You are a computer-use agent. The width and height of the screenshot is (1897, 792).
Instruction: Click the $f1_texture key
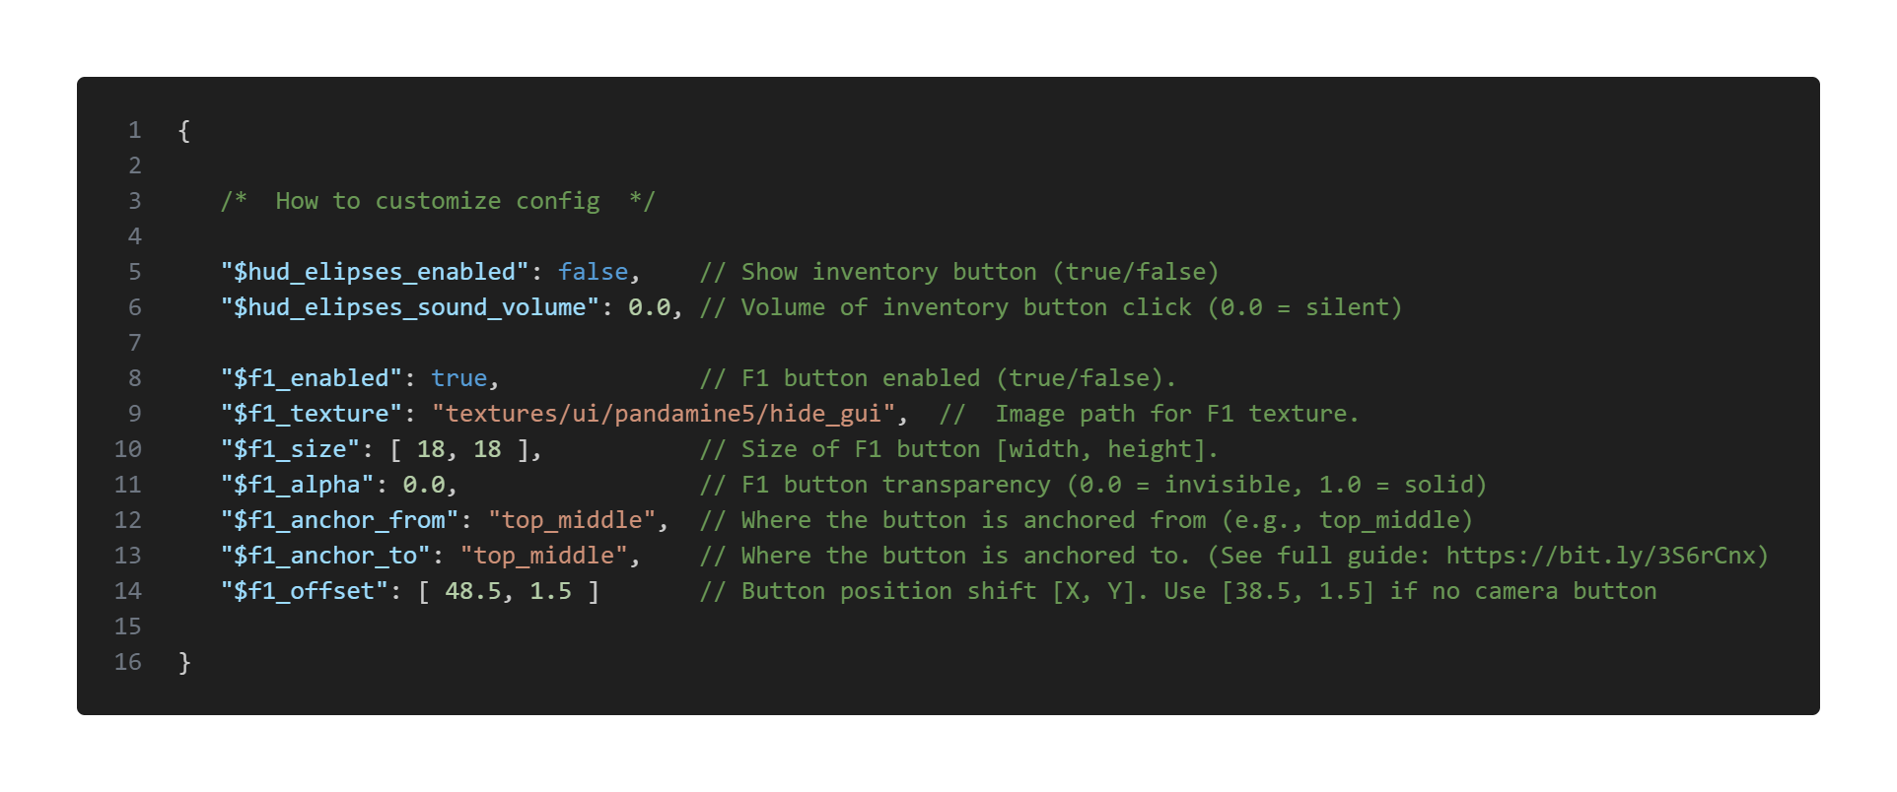[x=312, y=414]
